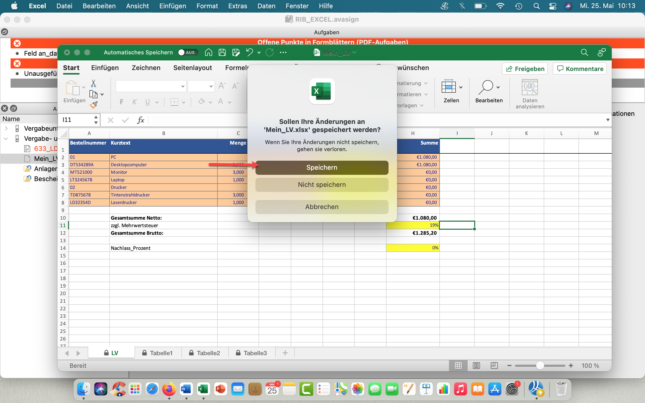The width and height of the screenshot is (645, 403).
Task: Click column I header
Action: tap(457, 133)
